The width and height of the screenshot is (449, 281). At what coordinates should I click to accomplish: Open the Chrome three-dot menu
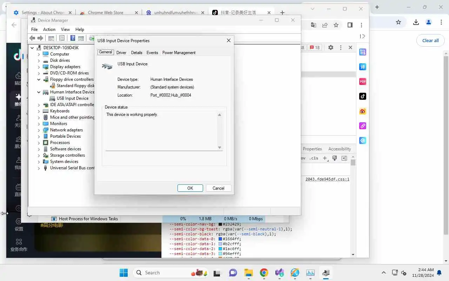[x=361, y=25]
